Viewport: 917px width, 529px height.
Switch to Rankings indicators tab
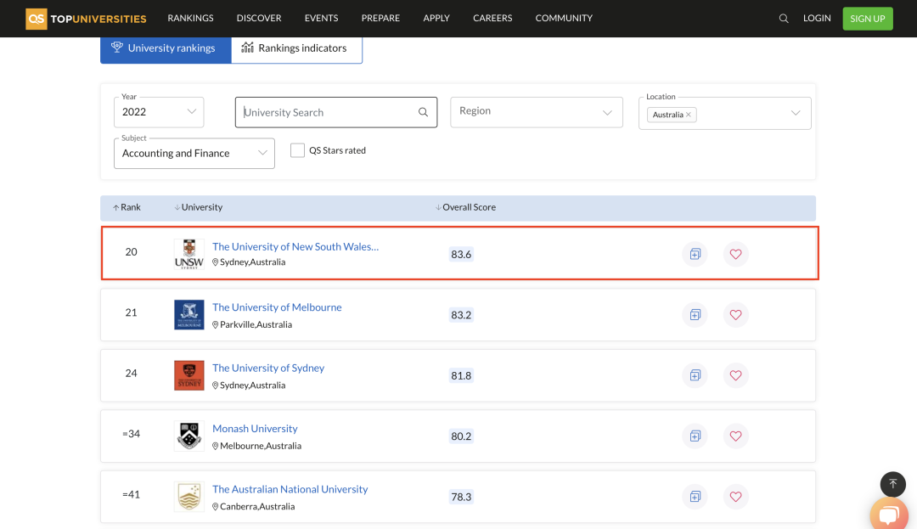coord(296,49)
